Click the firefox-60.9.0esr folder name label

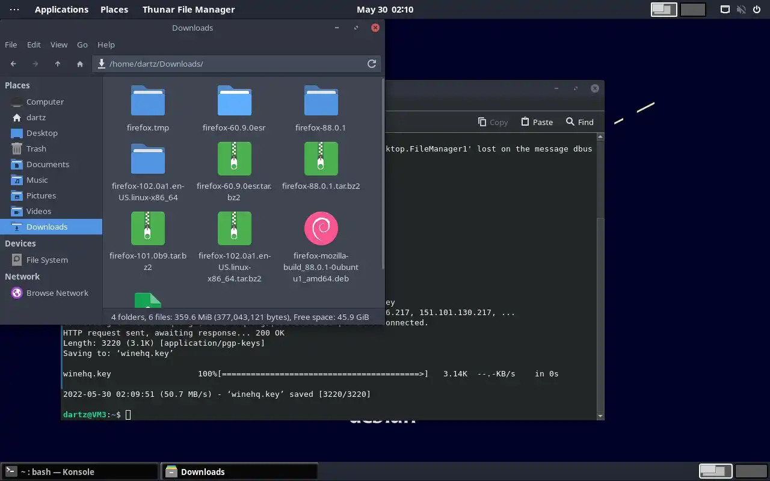234,127
